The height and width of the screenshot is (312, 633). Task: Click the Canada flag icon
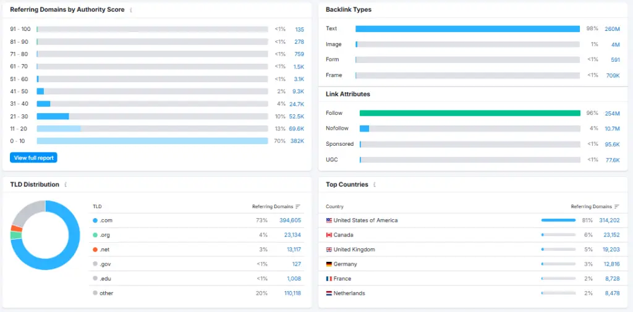click(x=329, y=235)
